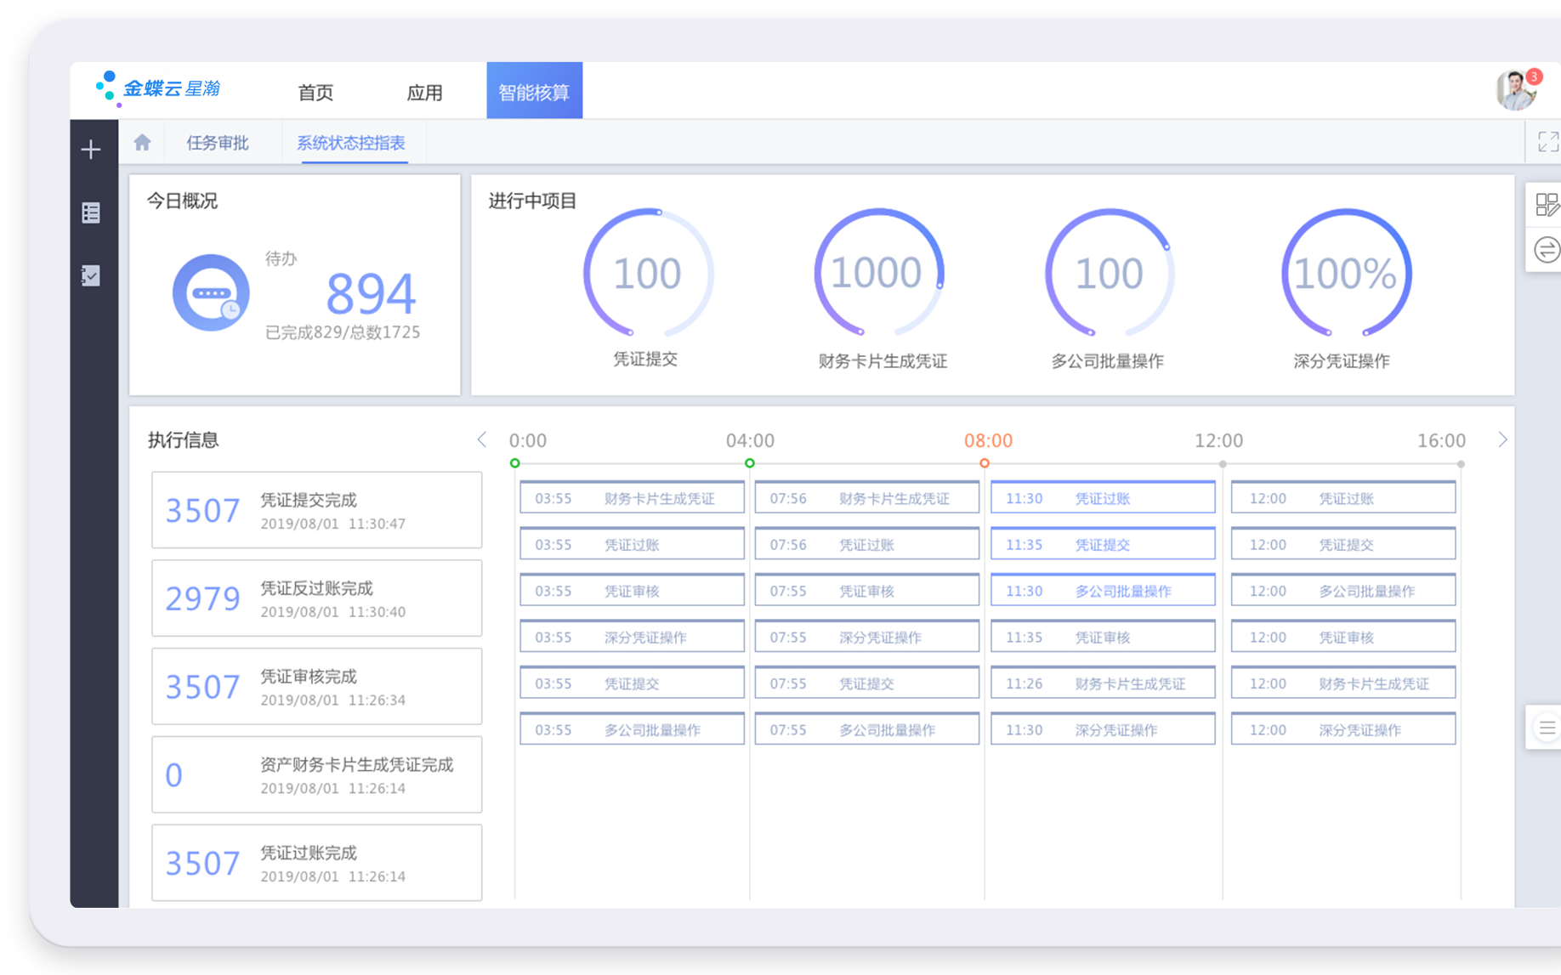Open the task checklist sidebar icon
1561x975 pixels.
91,275
